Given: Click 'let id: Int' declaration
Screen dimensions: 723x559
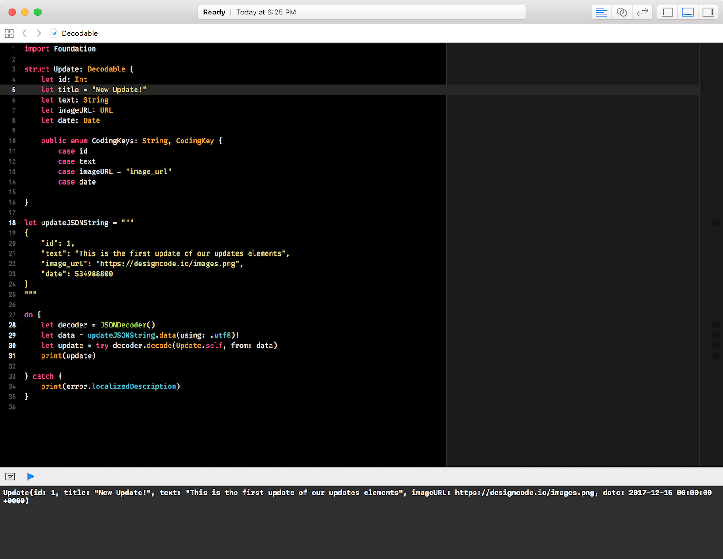Looking at the screenshot, I should click(64, 79).
